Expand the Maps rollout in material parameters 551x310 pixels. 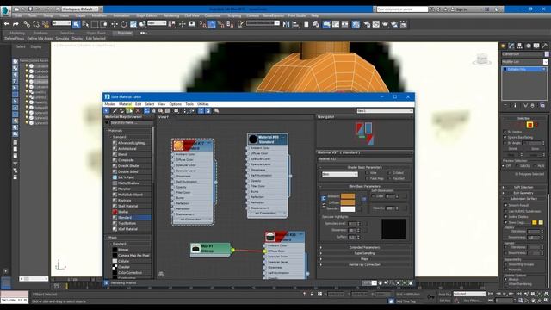[x=364, y=259]
